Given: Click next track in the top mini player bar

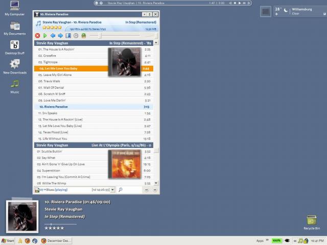Looking at the screenshot, I should 249,3.
